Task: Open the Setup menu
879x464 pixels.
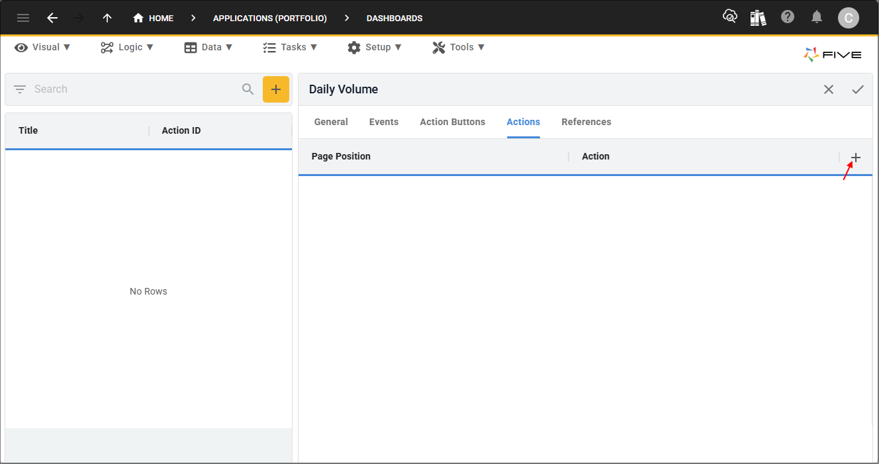Action: (x=375, y=47)
